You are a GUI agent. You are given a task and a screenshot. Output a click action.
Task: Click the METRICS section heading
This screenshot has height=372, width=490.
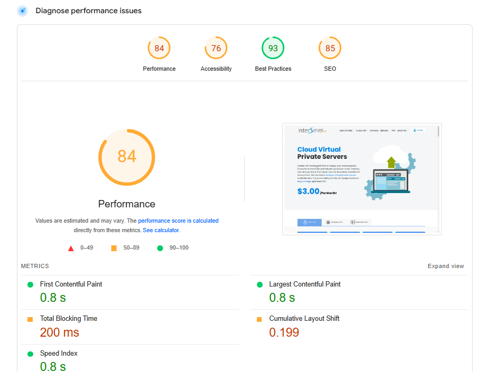click(x=35, y=266)
